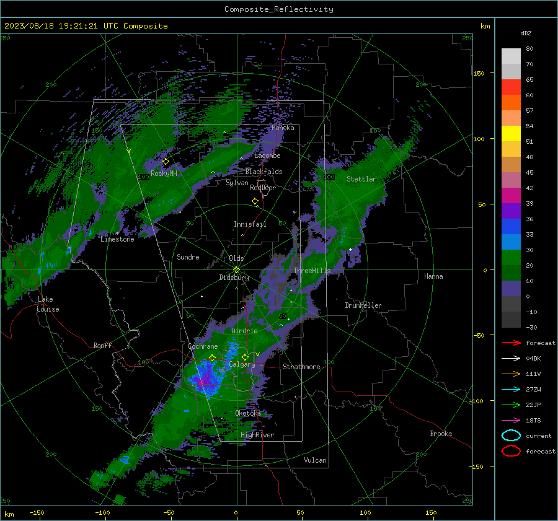Click the yellow diamond marker near RedDeer
The height and width of the screenshot is (521, 558).
click(x=255, y=201)
